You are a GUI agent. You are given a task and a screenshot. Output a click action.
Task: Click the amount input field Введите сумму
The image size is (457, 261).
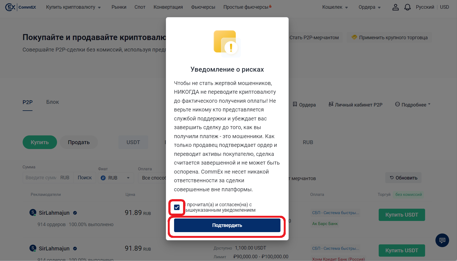(x=41, y=178)
